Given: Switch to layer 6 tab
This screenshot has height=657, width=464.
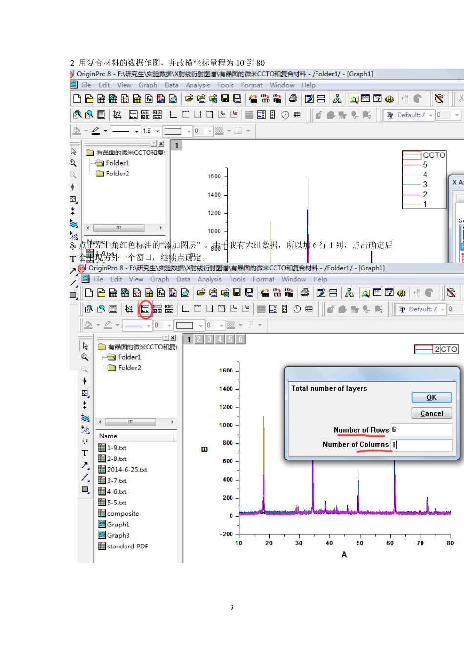Looking at the screenshot, I should point(240,339).
